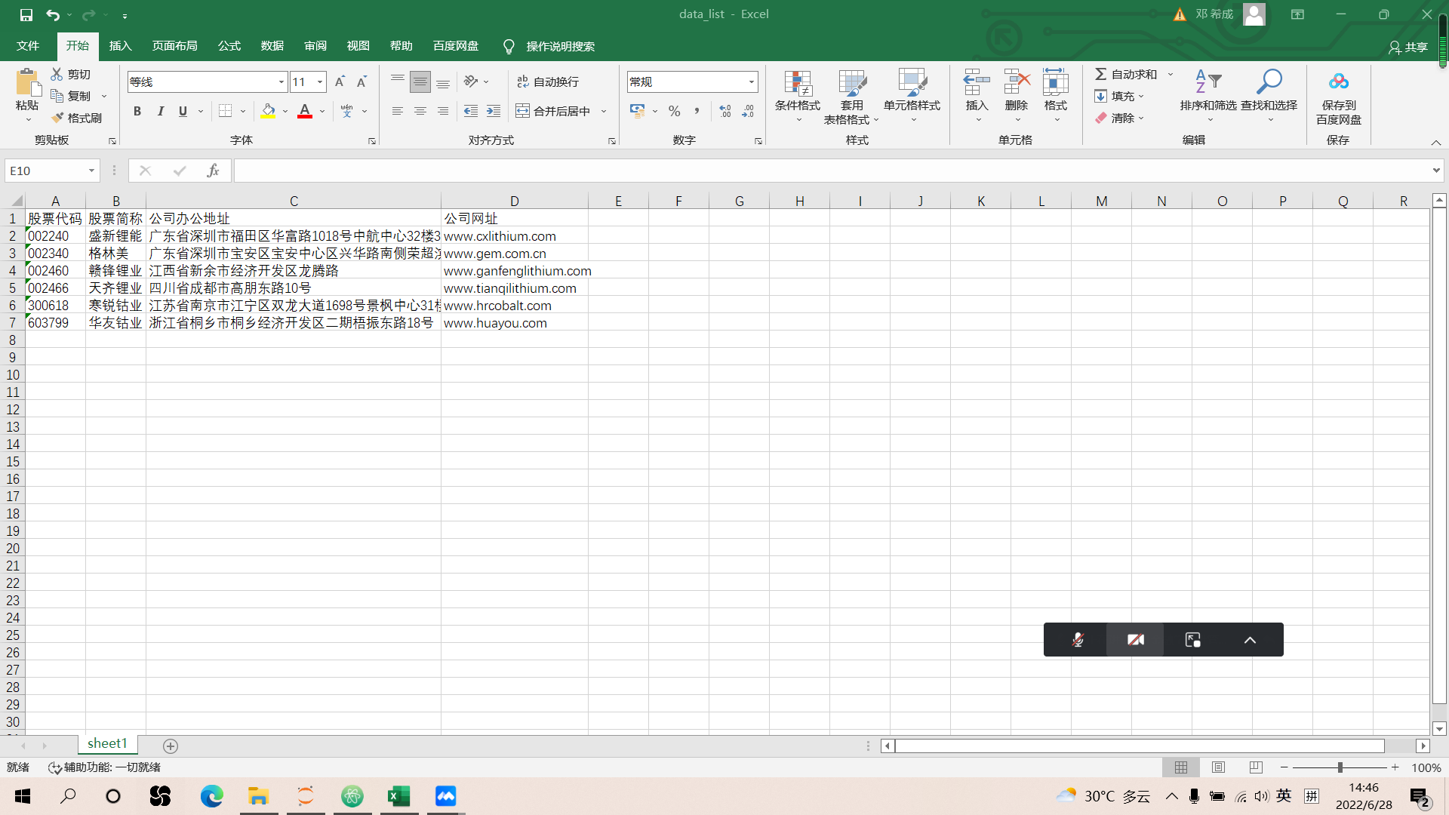Click the Paste clipboard icon

[x=27, y=83]
